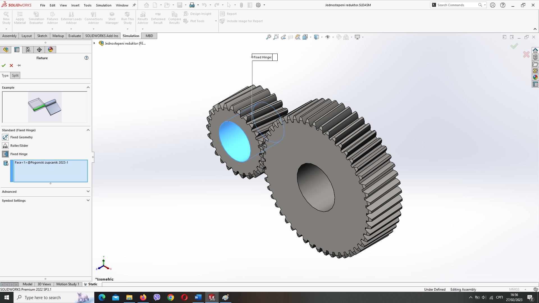The width and height of the screenshot is (539, 303).
Task: Click the green checkmark confirm button
Action: (4, 65)
